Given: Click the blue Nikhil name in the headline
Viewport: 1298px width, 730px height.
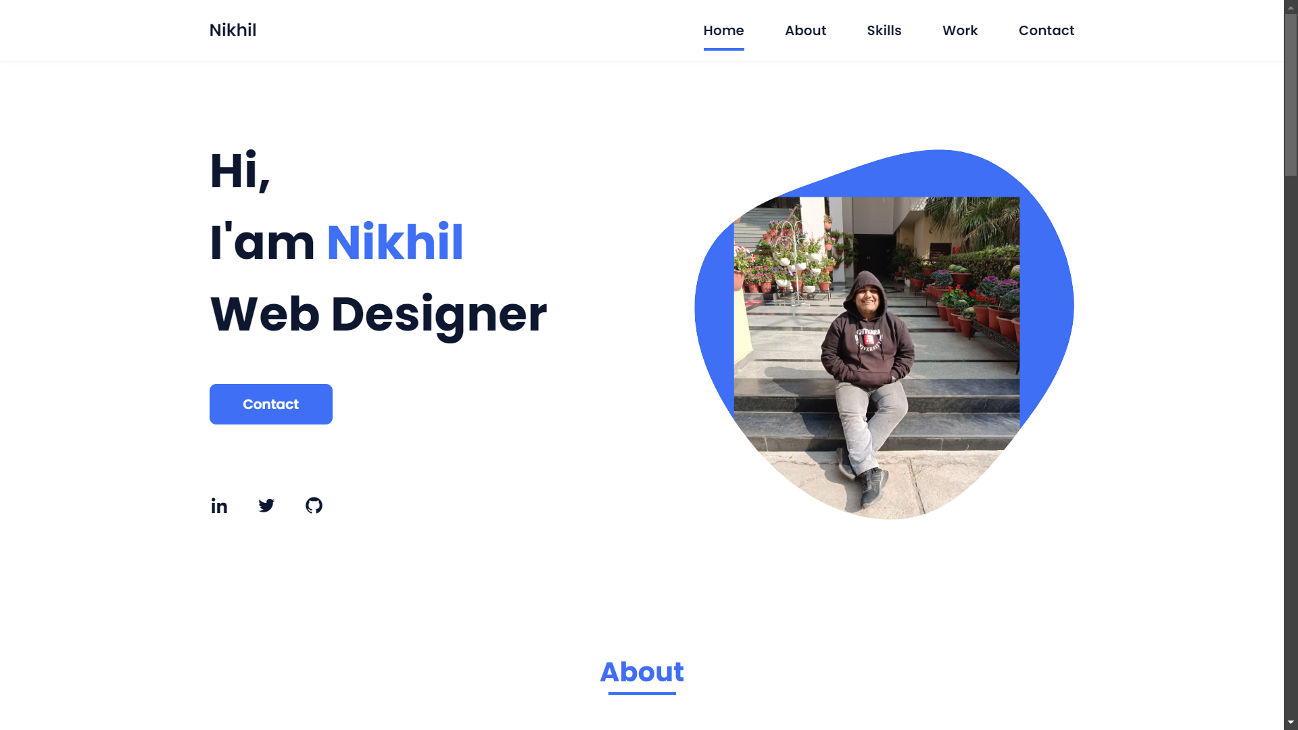Looking at the screenshot, I should [x=395, y=242].
